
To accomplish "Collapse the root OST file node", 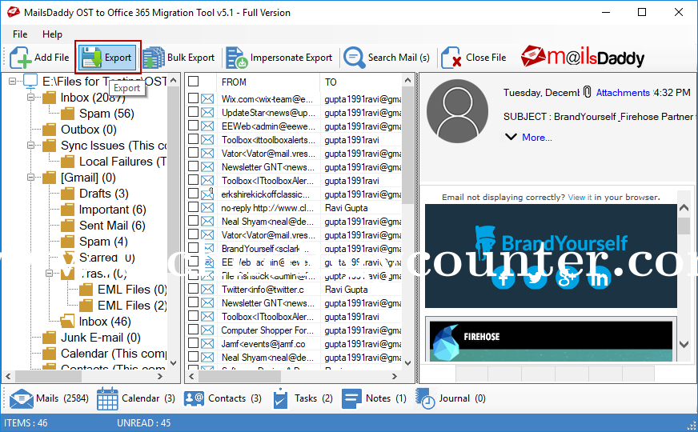I will [x=13, y=81].
